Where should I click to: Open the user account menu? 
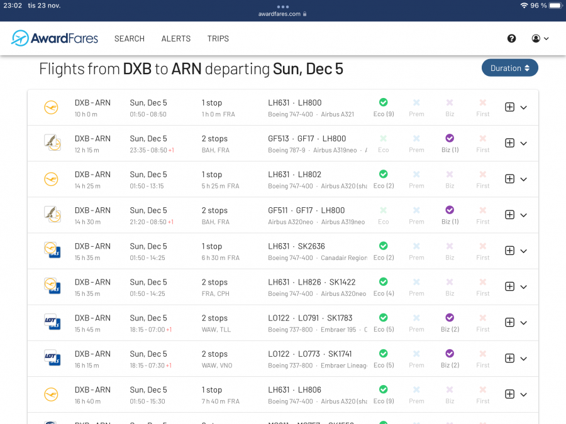click(540, 38)
